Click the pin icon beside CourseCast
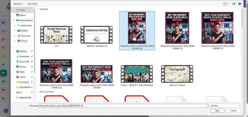Screen dimensions: 248x117 pyautogui.click(x=32, y=82)
